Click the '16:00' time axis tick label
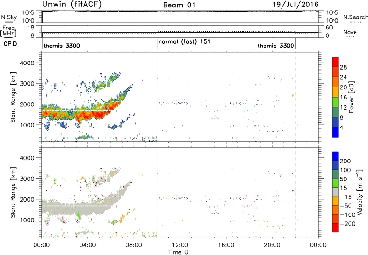Viewport: 368px width, 255px height. point(226,245)
